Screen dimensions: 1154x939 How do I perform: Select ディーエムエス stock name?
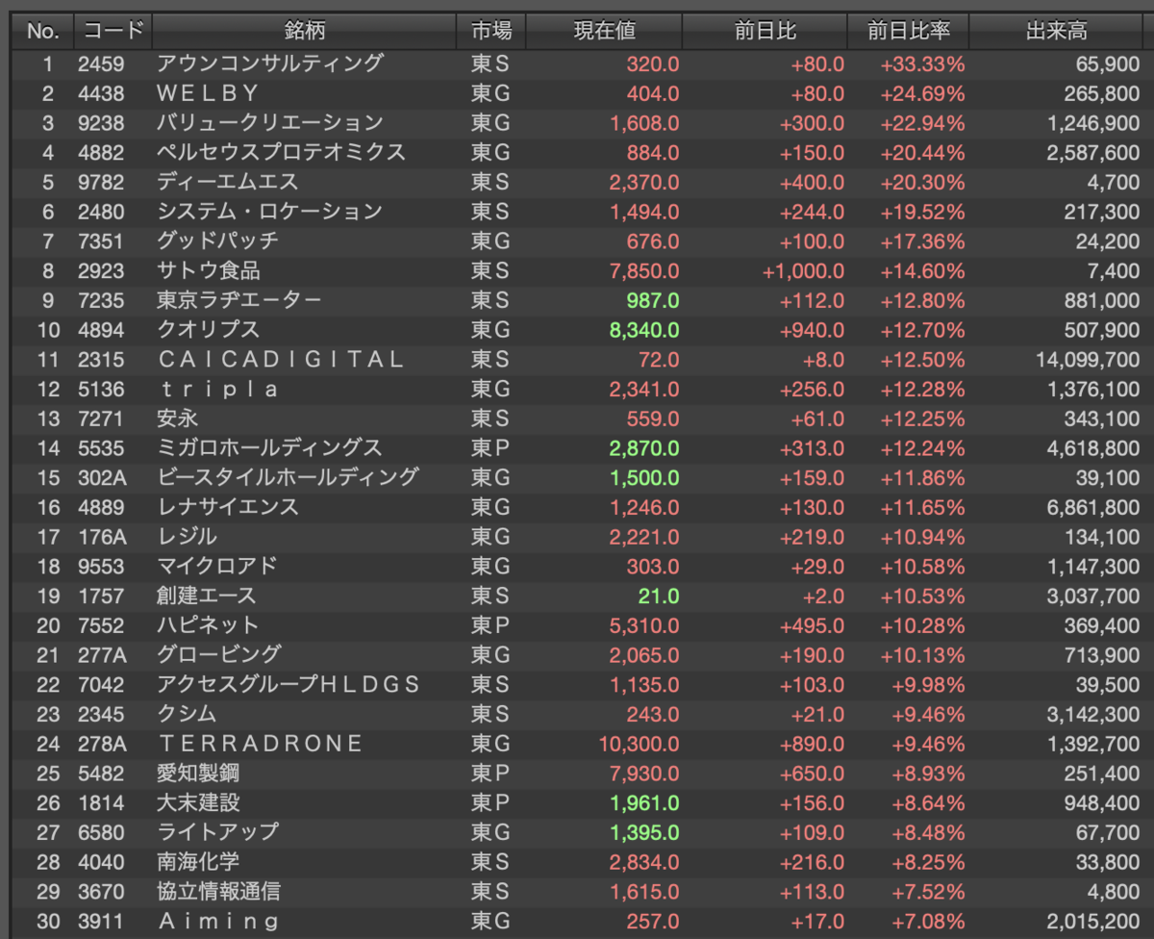[228, 182]
